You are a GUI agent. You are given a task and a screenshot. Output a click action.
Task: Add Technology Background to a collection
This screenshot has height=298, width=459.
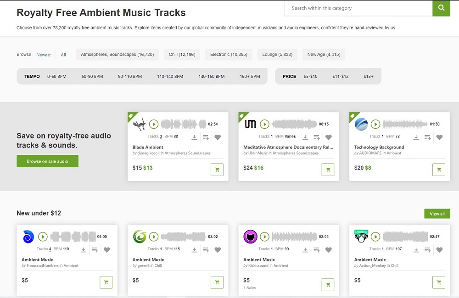click(x=428, y=137)
